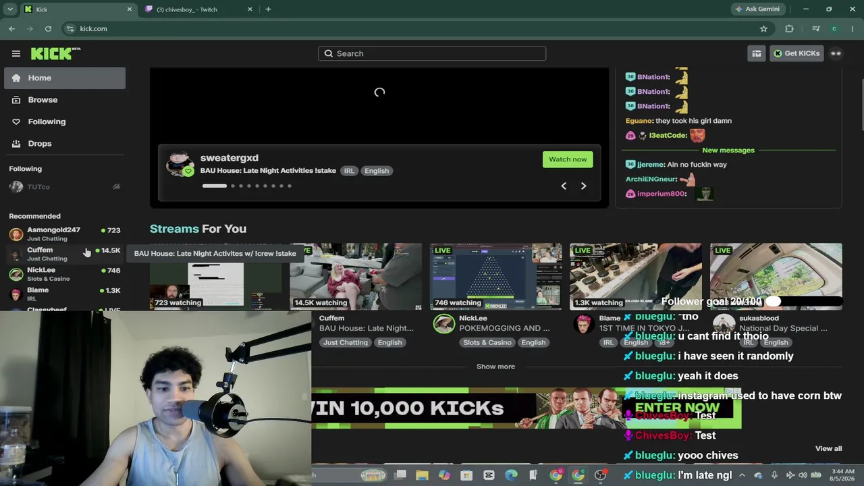864x486 pixels.
Task: Open Microsoft Edge from the taskbar
Action: tap(511, 475)
